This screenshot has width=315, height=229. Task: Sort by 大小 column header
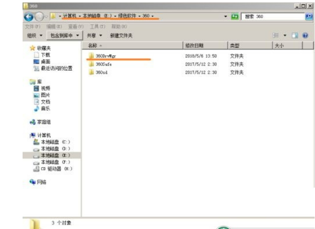tap(287, 45)
